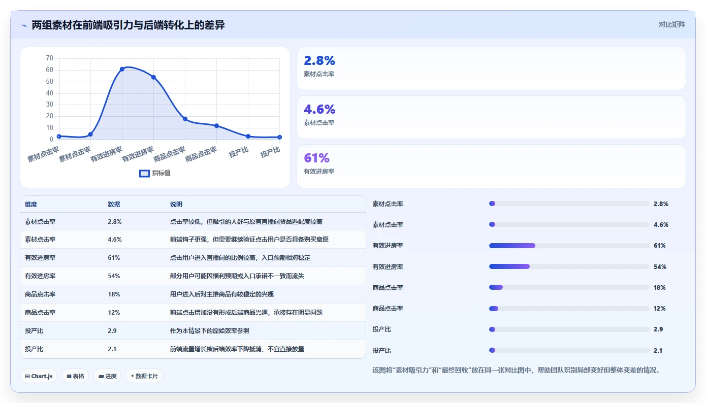The image size is (706, 403).
Task: Click the 有效进房率 61% progress bar
Action: tap(569, 246)
